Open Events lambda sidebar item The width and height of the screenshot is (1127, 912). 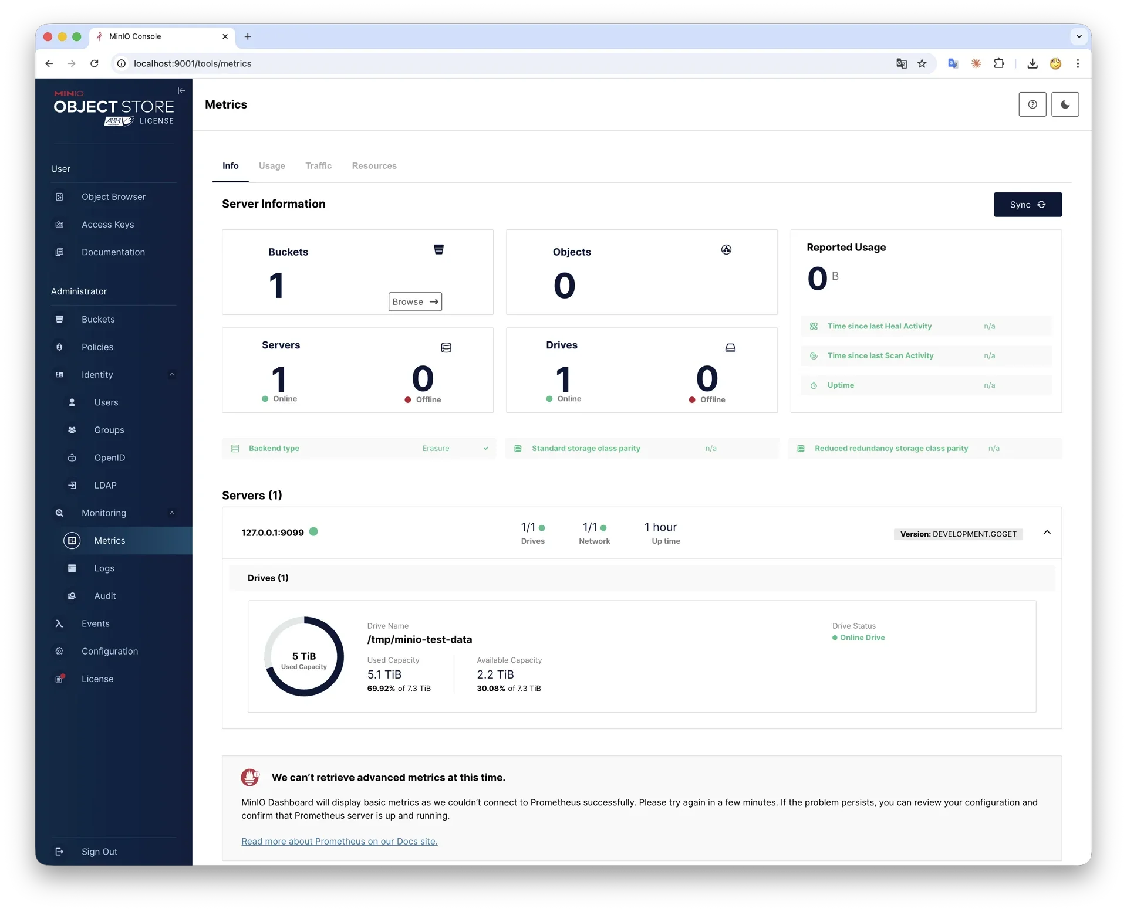(95, 623)
